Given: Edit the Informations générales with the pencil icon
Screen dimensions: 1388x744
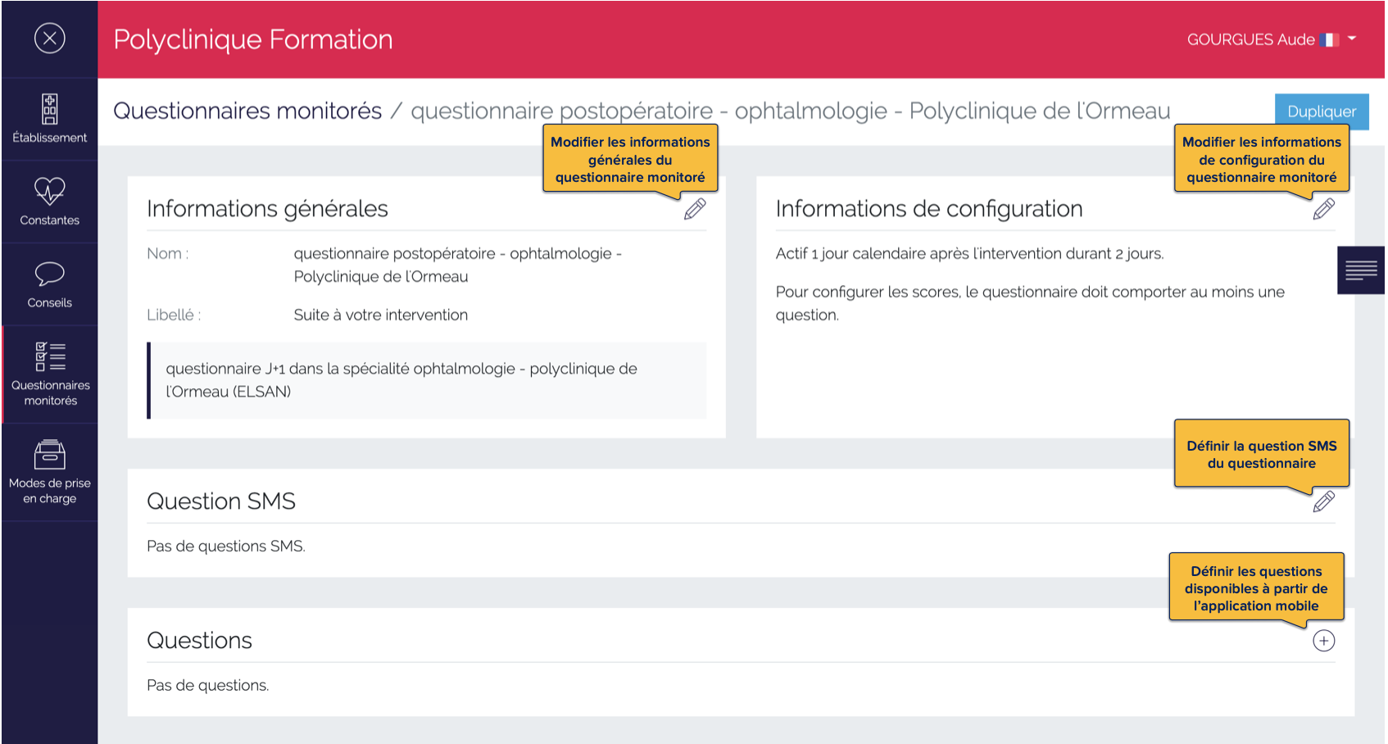Looking at the screenshot, I should tap(694, 210).
